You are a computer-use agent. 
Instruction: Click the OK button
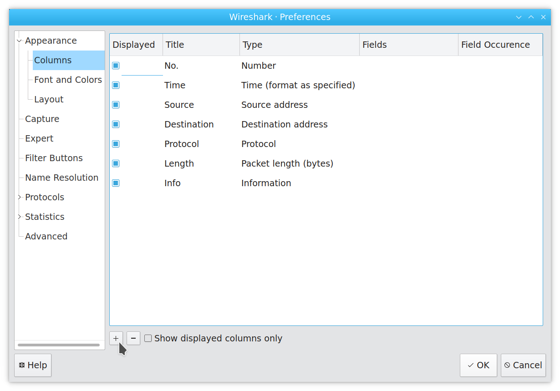(479, 365)
